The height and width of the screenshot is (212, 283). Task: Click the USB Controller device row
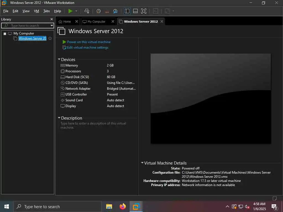point(98,94)
